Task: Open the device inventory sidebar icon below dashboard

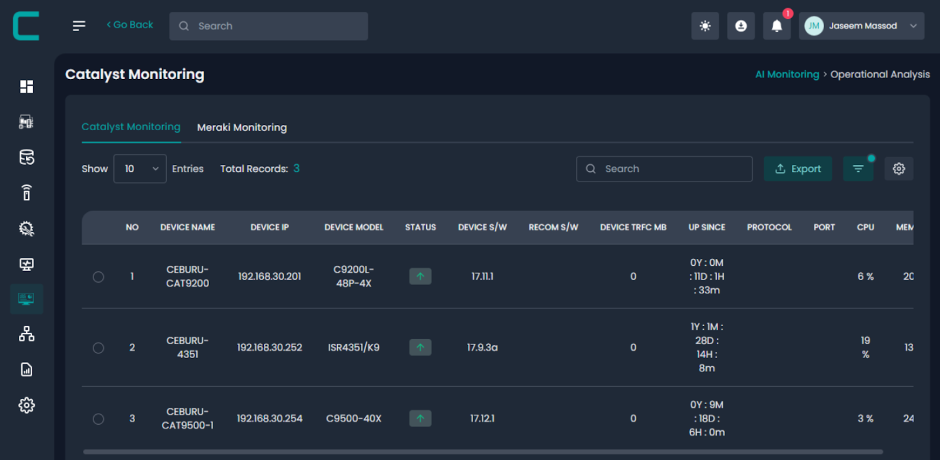Action: (26, 121)
